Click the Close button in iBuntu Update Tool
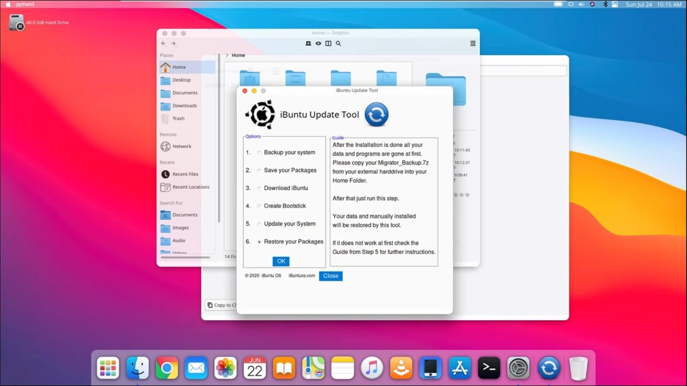 (x=331, y=276)
